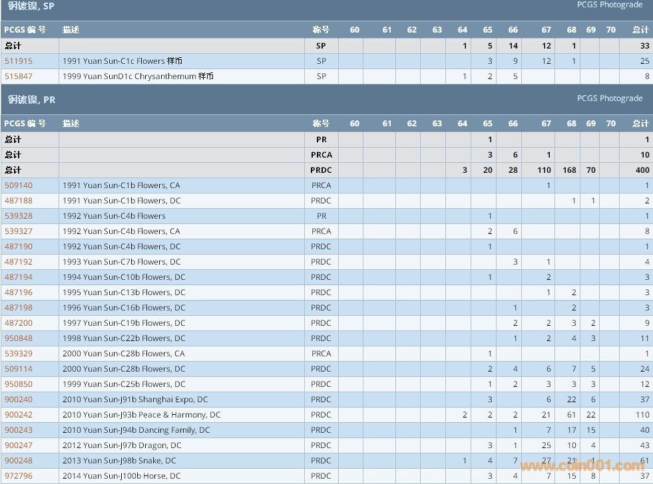Click PCGS number 539327
Viewport: 653px width, 484px height.
tap(19, 231)
